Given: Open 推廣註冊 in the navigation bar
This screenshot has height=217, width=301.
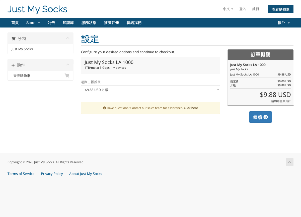Looking at the screenshot, I should click(x=111, y=23).
